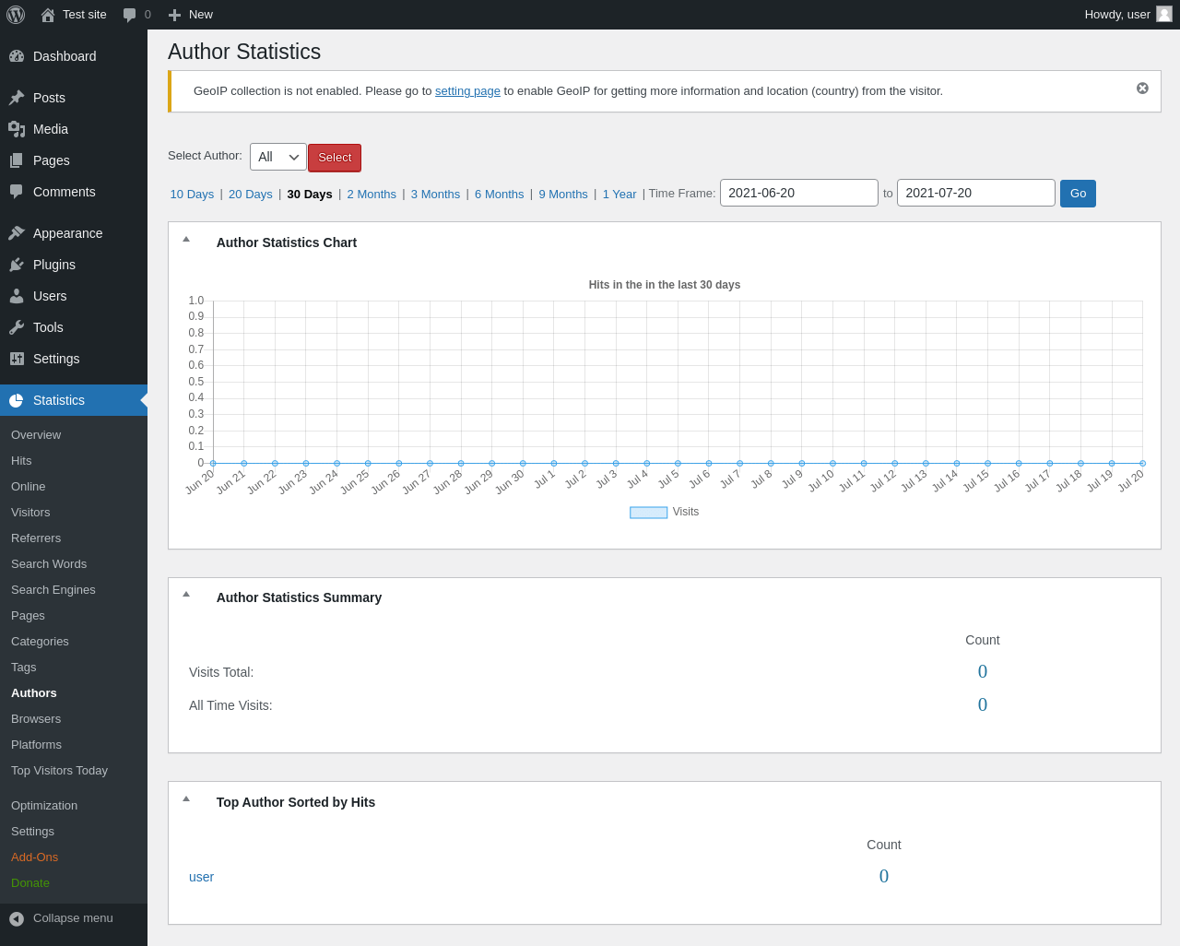Click the Appearance paintbrush icon
The image size is (1180, 946).
17,233
